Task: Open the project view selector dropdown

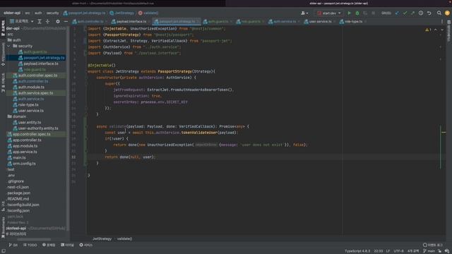Action: (x=22, y=21)
